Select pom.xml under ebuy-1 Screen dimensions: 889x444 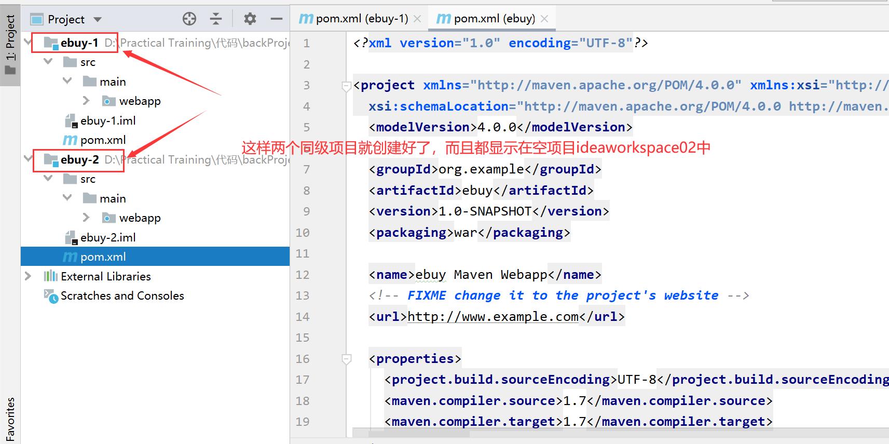tap(103, 140)
